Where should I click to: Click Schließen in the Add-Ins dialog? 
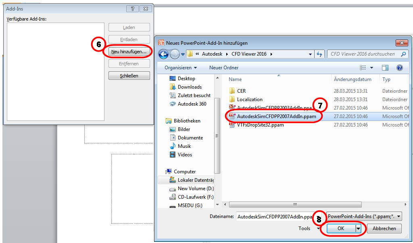[x=129, y=76]
